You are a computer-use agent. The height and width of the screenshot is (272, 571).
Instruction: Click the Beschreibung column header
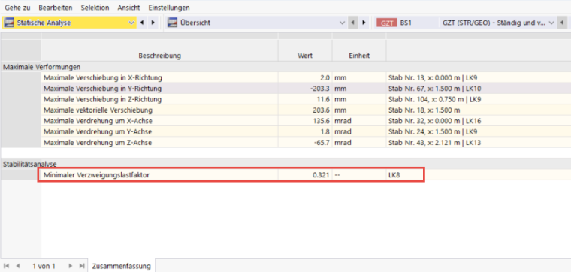[x=159, y=56]
